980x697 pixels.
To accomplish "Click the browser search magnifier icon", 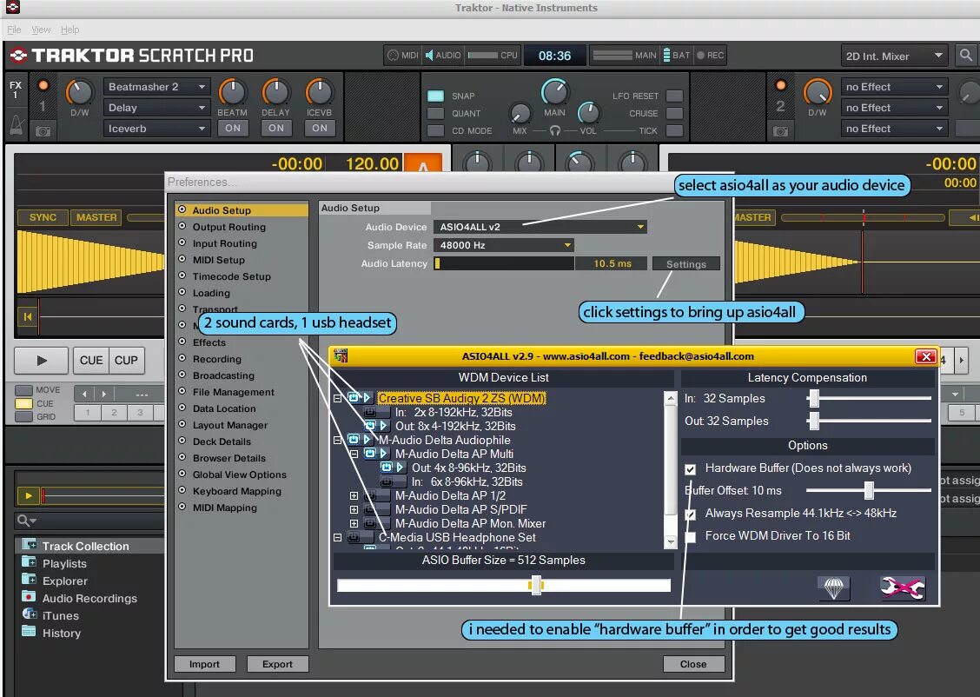I will click(x=25, y=520).
